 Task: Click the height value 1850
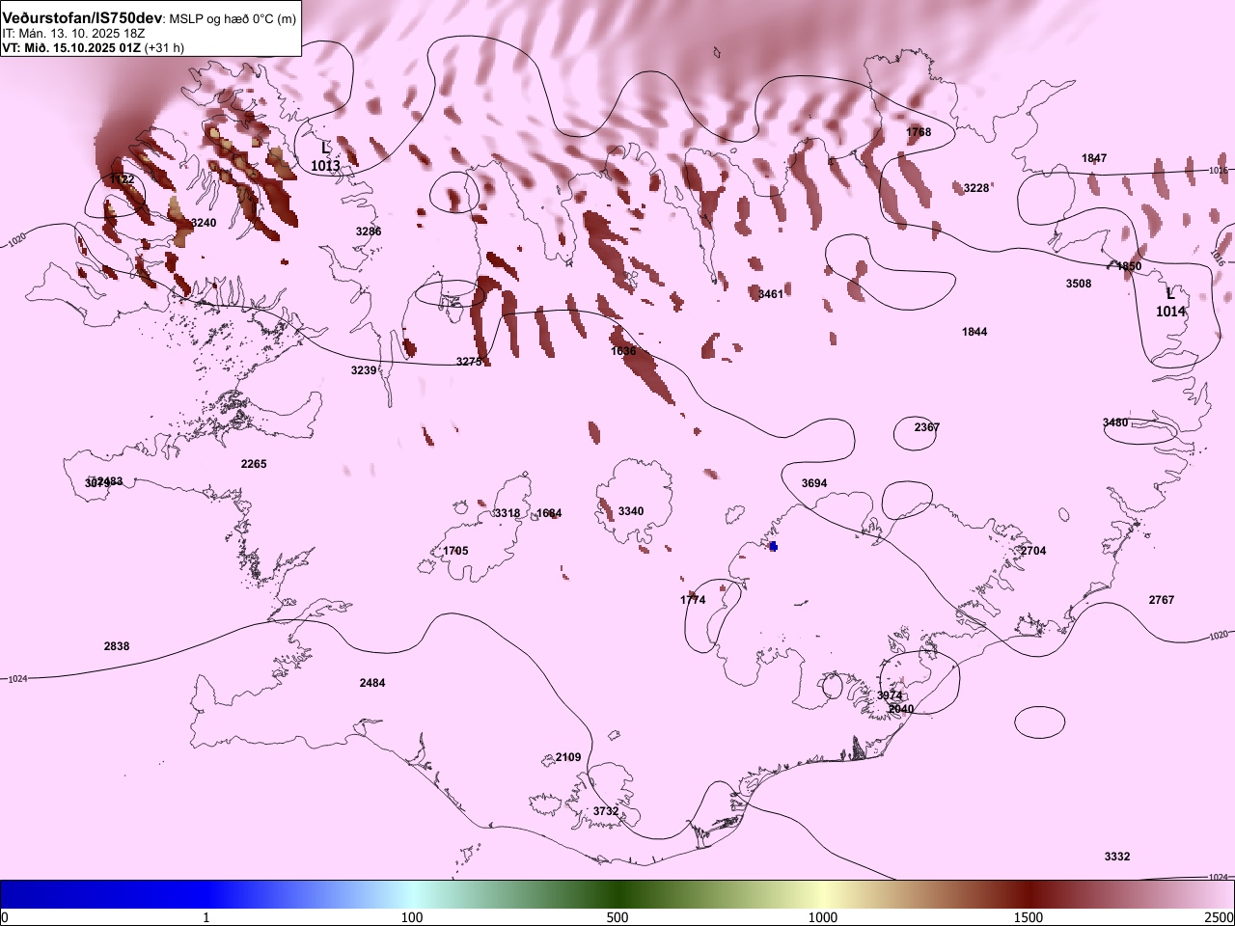pyautogui.click(x=1129, y=266)
